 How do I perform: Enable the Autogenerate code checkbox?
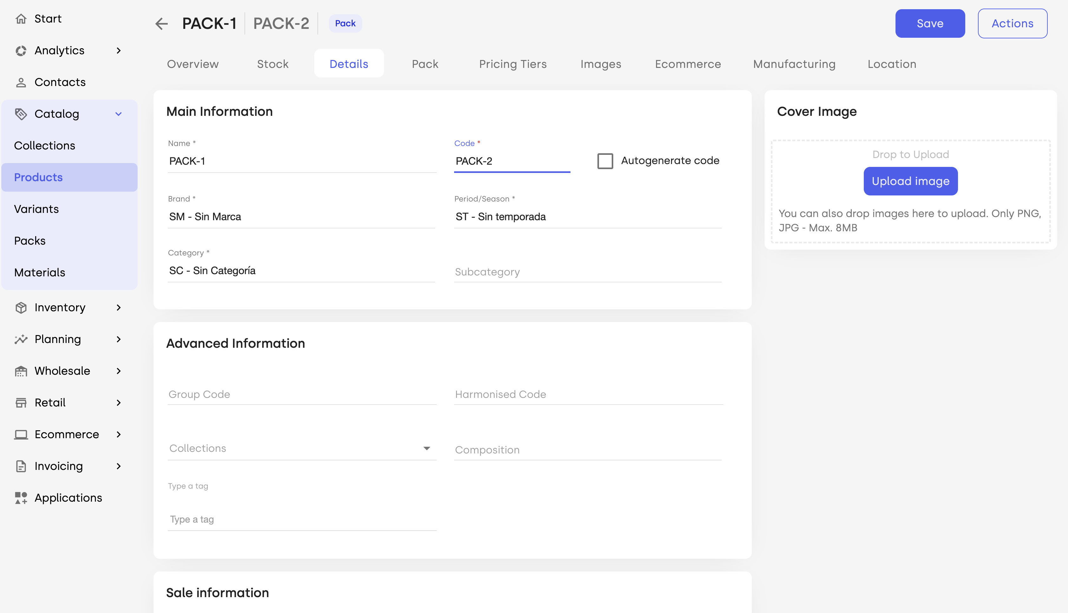coord(605,161)
